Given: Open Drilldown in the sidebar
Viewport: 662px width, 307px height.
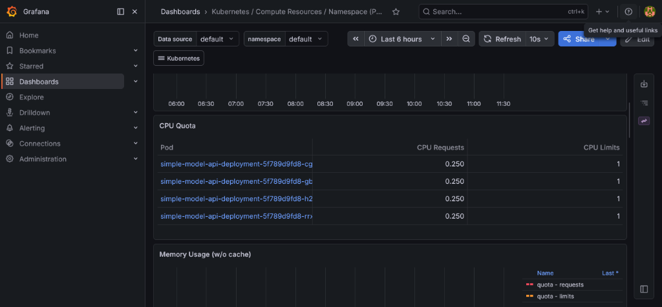Looking at the screenshot, I should click(x=35, y=112).
